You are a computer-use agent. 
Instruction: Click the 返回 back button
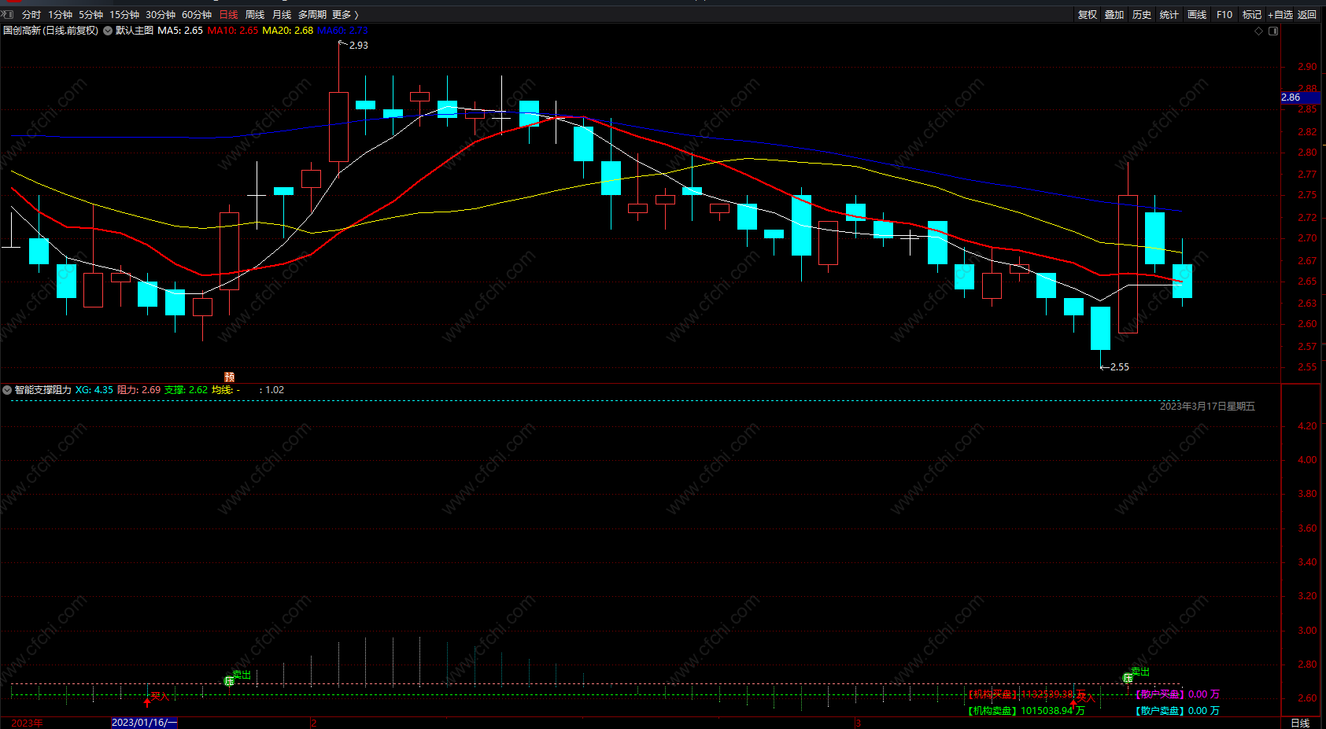1307,15
